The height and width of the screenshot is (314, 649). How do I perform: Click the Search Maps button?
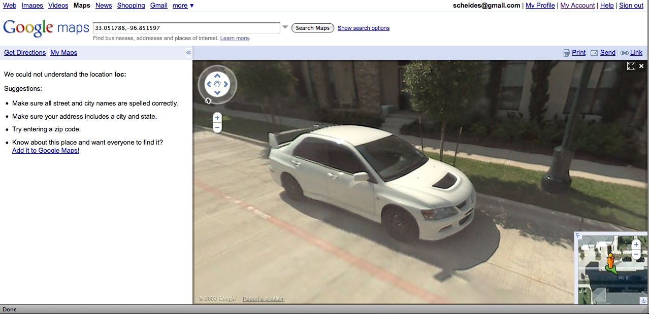click(x=312, y=28)
